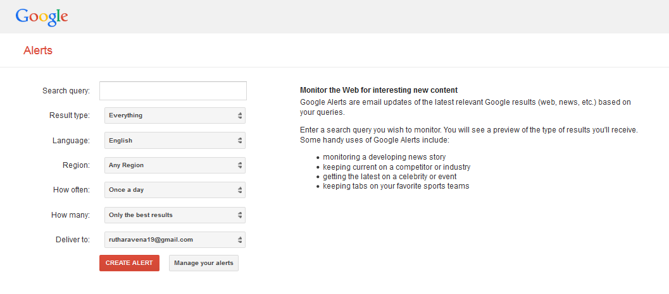The width and height of the screenshot is (669, 294).
Task: Click the Alerts page heading
Action: (38, 50)
